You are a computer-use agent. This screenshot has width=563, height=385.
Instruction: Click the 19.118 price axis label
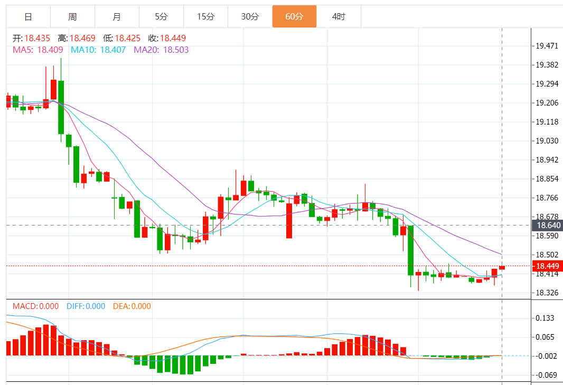click(x=547, y=122)
